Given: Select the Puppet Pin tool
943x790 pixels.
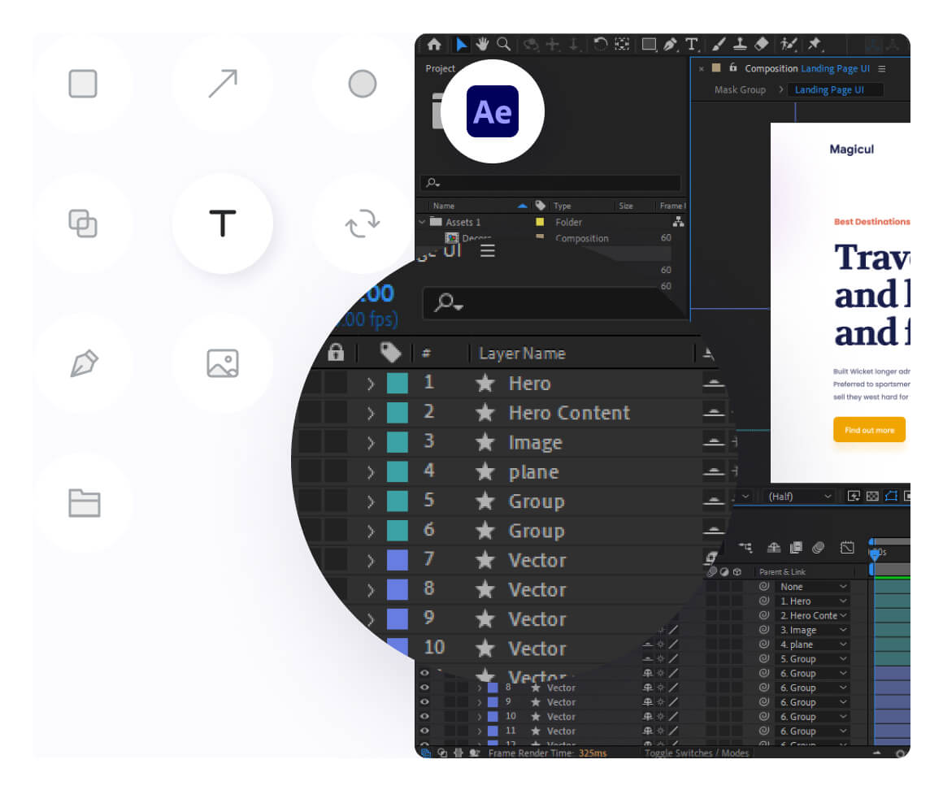Looking at the screenshot, I should 815,45.
